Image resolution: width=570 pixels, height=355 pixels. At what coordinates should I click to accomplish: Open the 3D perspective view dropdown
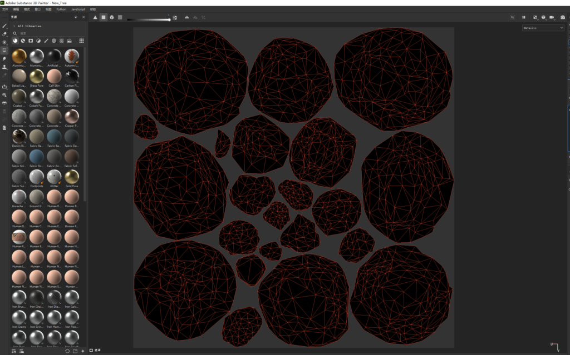click(543, 17)
